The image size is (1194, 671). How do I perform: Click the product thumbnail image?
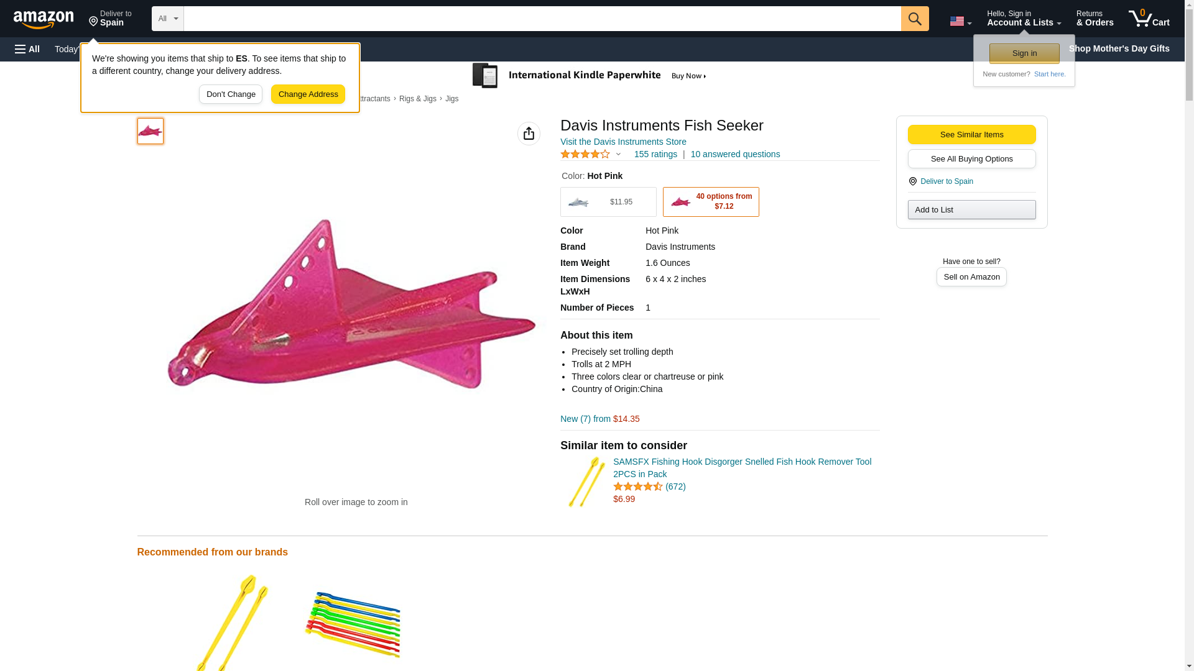pyautogui.click(x=150, y=131)
